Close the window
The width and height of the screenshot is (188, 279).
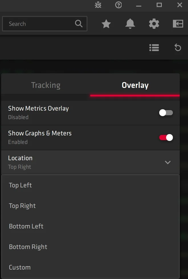click(x=180, y=5)
